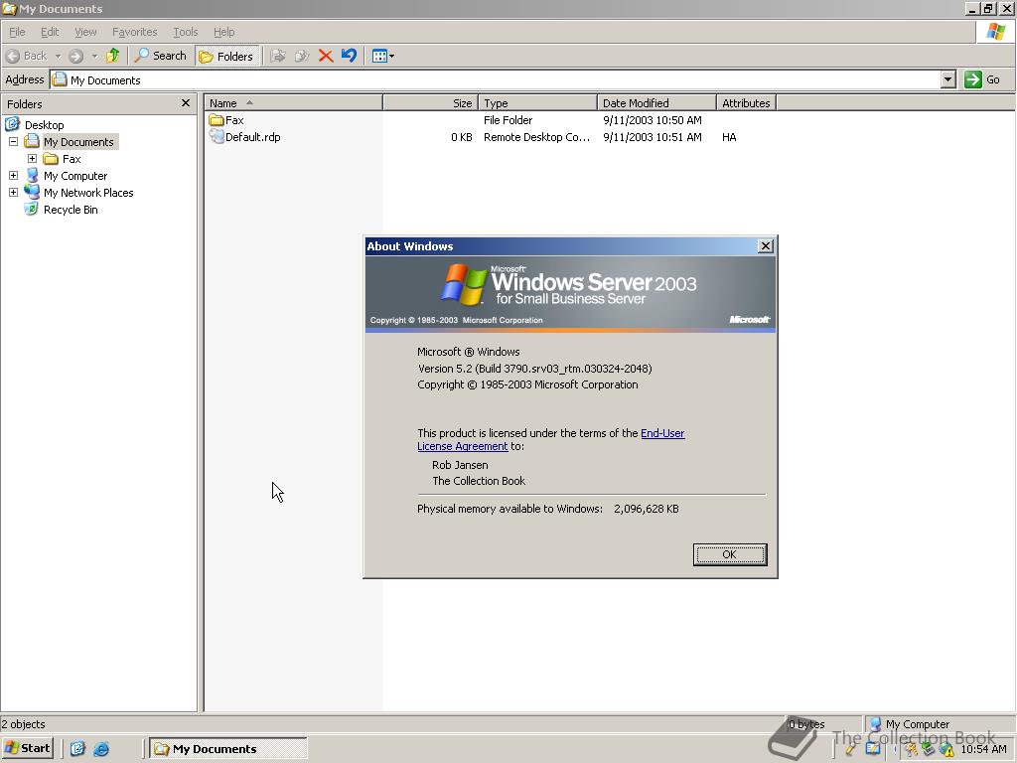Viewport: 1017px width, 763px height.
Task: Click the blue Undo icon
Action: coord(349,56)
